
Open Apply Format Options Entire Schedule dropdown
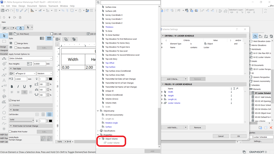coord(30,58)
